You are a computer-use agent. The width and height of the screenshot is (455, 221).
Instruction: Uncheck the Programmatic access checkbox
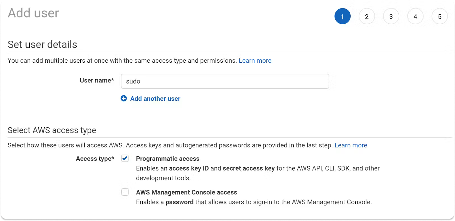[x=125, y=158]
